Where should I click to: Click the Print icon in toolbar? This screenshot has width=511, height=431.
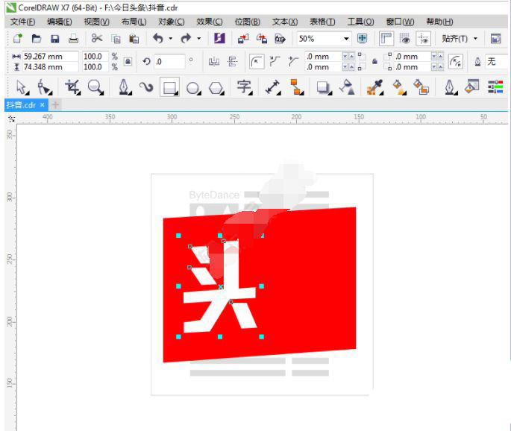pyautogui.click(x=73, y=39)
